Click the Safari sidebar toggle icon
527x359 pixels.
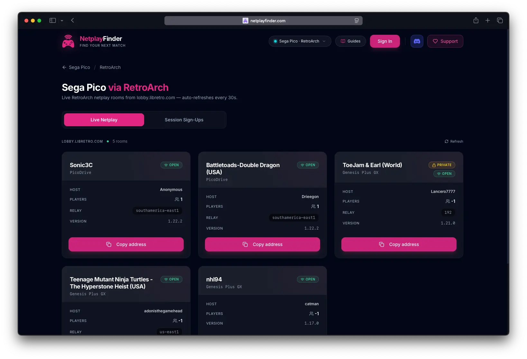pos(52,20)
